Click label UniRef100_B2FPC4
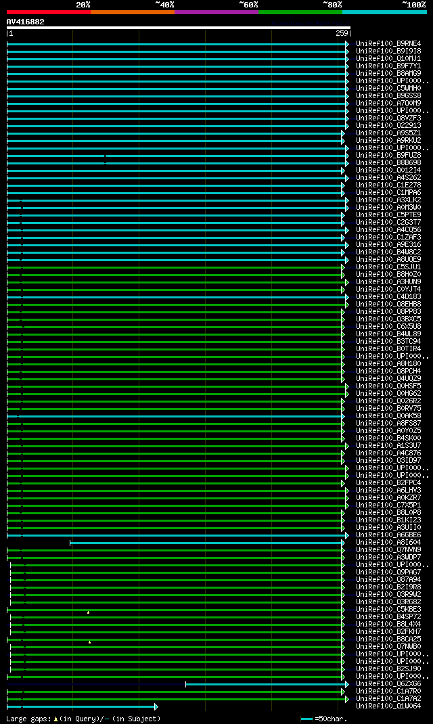This screenshot has width=433, height=724. [388, 483]
